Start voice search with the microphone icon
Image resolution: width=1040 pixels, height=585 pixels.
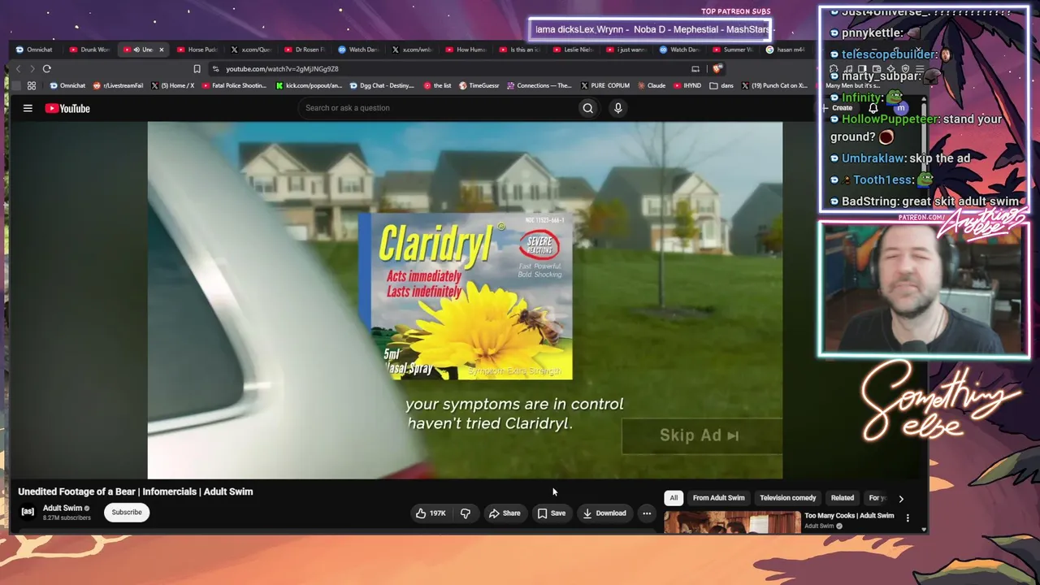click(617, 108)
